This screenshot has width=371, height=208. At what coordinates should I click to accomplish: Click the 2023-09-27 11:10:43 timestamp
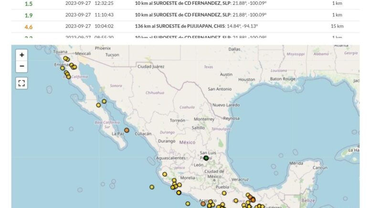click(x=89, y=15)
